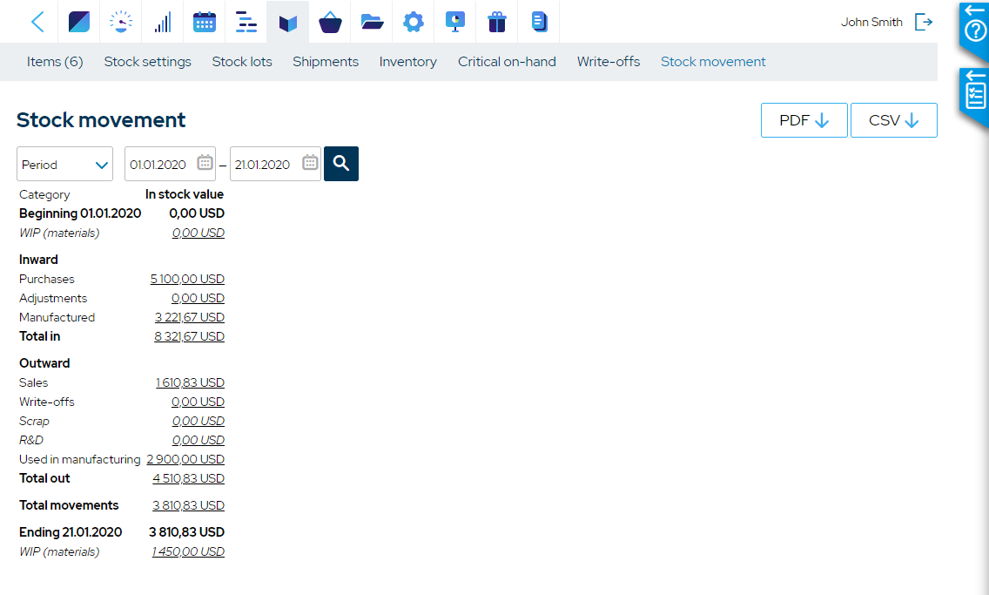Open the blue square logo home icon

[x=79, y=22]
